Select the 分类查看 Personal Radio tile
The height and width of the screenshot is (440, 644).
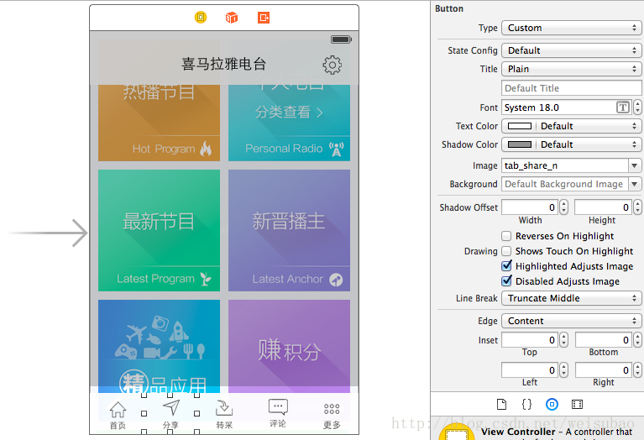289,123
